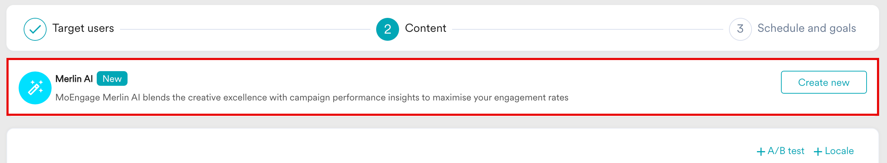This screenshot has width=887, height=163.
Task: Select the Content step label
Action: [x=426, y=28]
